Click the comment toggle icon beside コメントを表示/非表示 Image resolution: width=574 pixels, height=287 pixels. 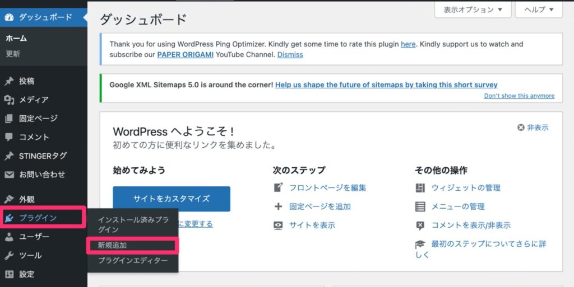coord(420,225)
